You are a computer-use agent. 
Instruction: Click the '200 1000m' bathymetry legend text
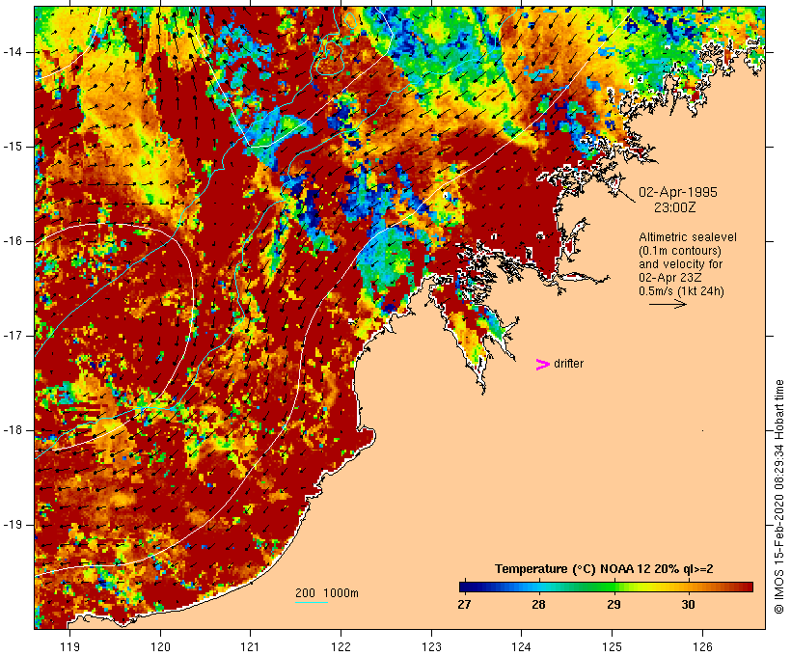(327, 592)
